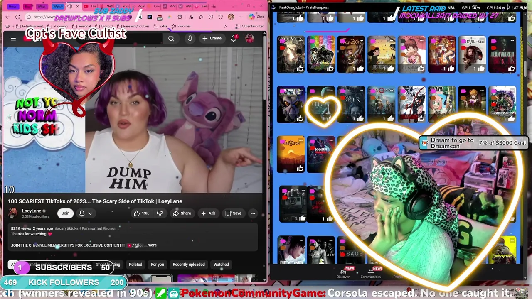
Task: Select the Recently uploaded filter chip
Action: 189,265
